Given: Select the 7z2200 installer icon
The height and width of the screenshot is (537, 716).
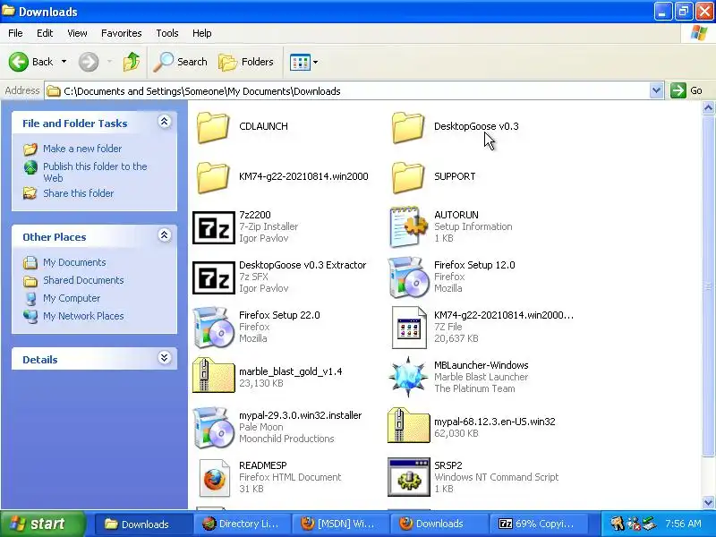Looking at the screenshot, I should (x=214, y=227).
